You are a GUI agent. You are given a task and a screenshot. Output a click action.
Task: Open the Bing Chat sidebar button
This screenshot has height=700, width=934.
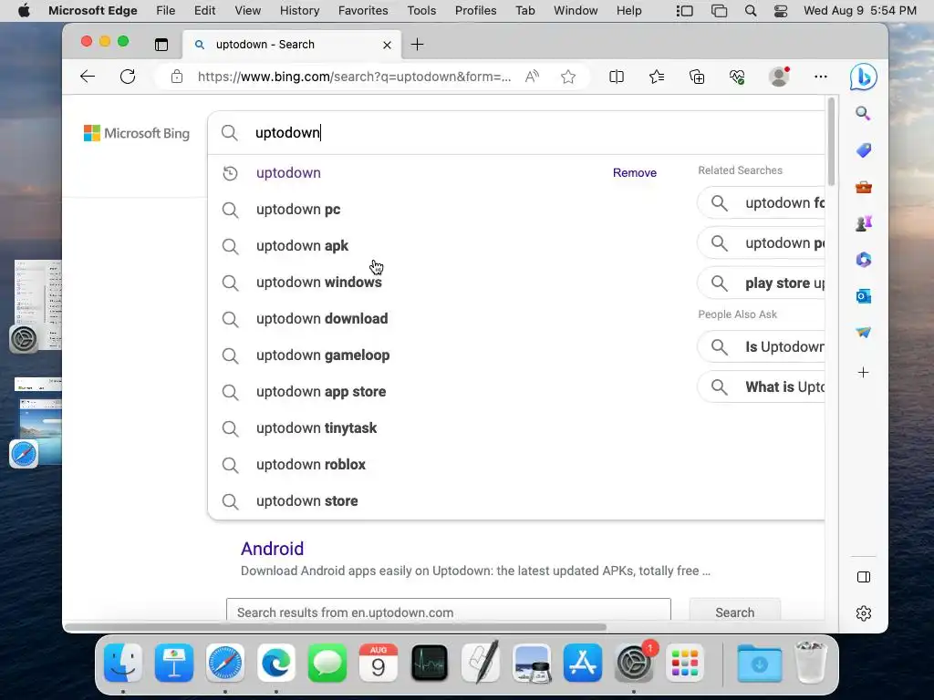tap(863, 77)
